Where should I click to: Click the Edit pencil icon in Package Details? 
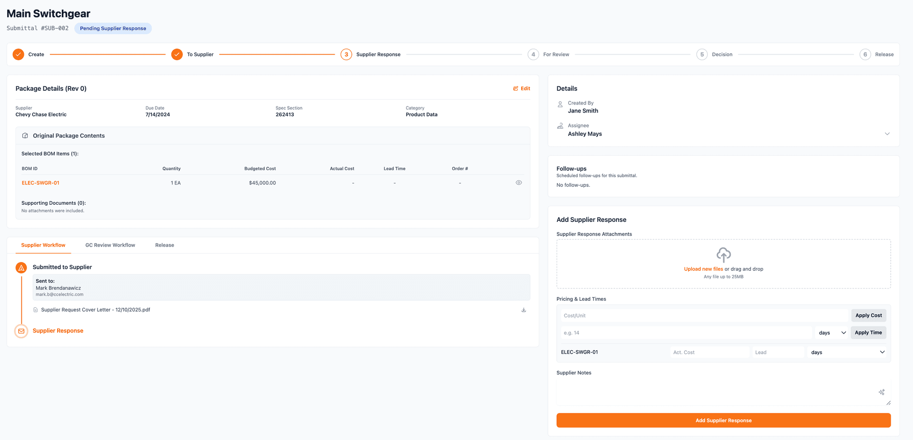click(x=515, y=88)
